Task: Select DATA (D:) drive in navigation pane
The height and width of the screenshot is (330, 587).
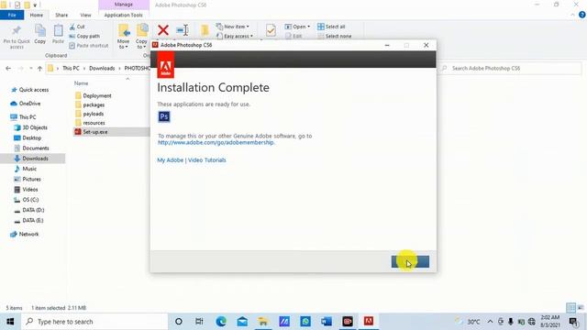Action: tap(29, 210)
